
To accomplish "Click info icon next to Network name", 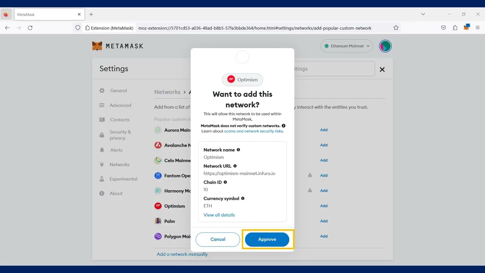I will (238, 150).
